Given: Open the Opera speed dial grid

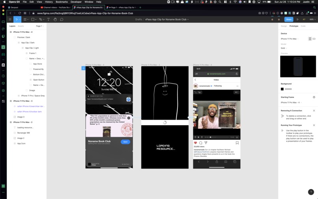Looking at the screenshot, I should pyautogui.click(x=25, y=13).
